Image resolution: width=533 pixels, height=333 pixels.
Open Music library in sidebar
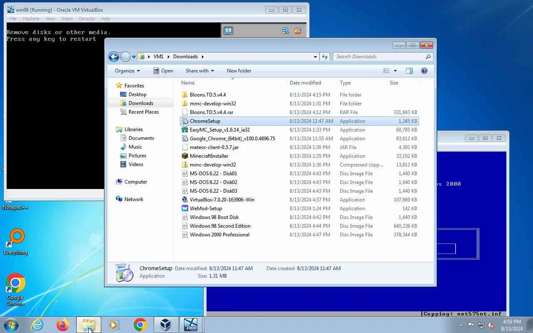pos(135,147)
